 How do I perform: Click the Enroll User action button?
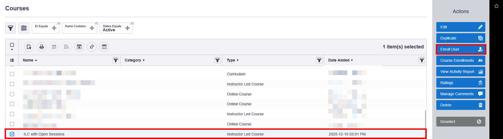[461, 49]
